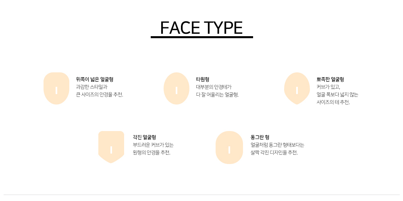Click the wide-top face shape icon
The width and height of the screenshot is (403, 201).
pyautogui.click(x=56, y=88)
